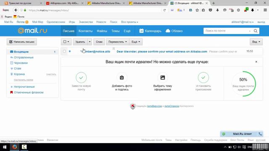Screen dimensions: 269x151
Task: Switch to the AliExpress browser tab
Action: pyautogui.click(x=64, y=3)
